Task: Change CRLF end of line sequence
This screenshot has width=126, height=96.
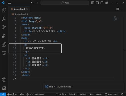Action: 91,94
